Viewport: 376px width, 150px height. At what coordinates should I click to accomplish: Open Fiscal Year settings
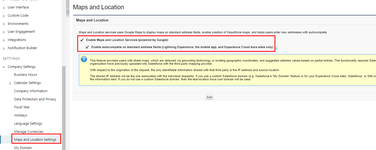pyautogui.click(x=22, y=107)
